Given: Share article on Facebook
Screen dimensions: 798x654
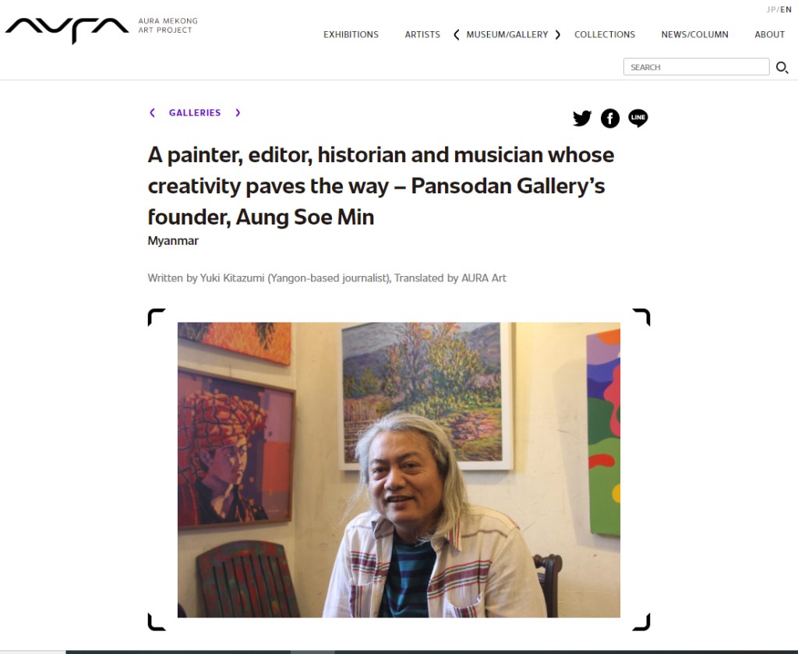Looking at the screenshot, I should coord(610,118).
